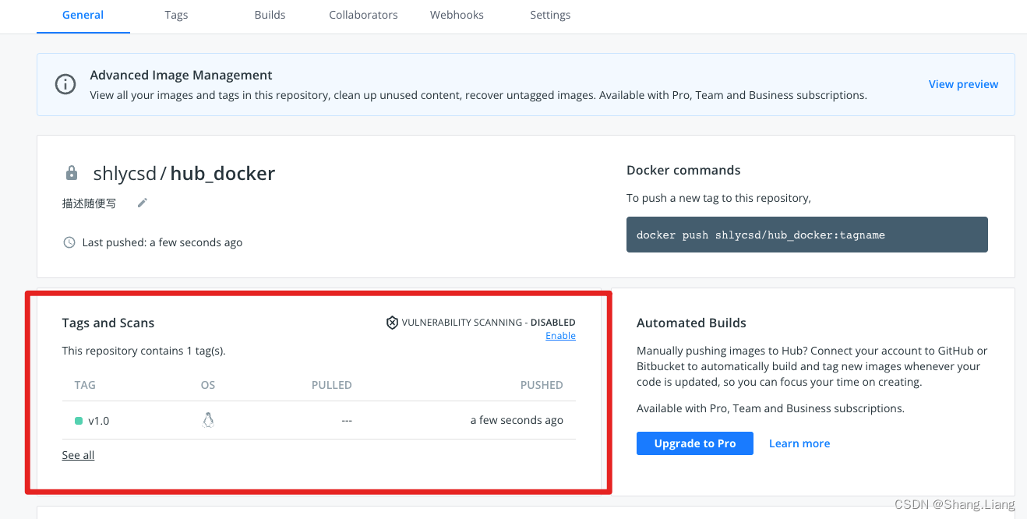The image size is (1027, 519).
Task: Click the Advanced Image Management title
Action: (181, 75)
